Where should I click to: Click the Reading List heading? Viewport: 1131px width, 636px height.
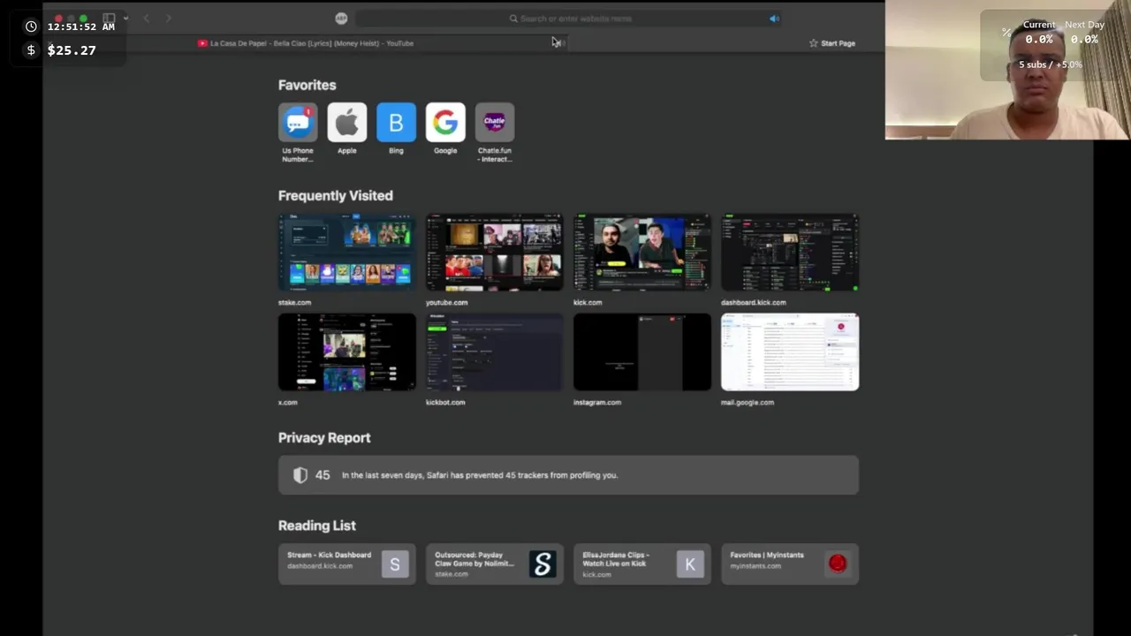coord(316,526)
